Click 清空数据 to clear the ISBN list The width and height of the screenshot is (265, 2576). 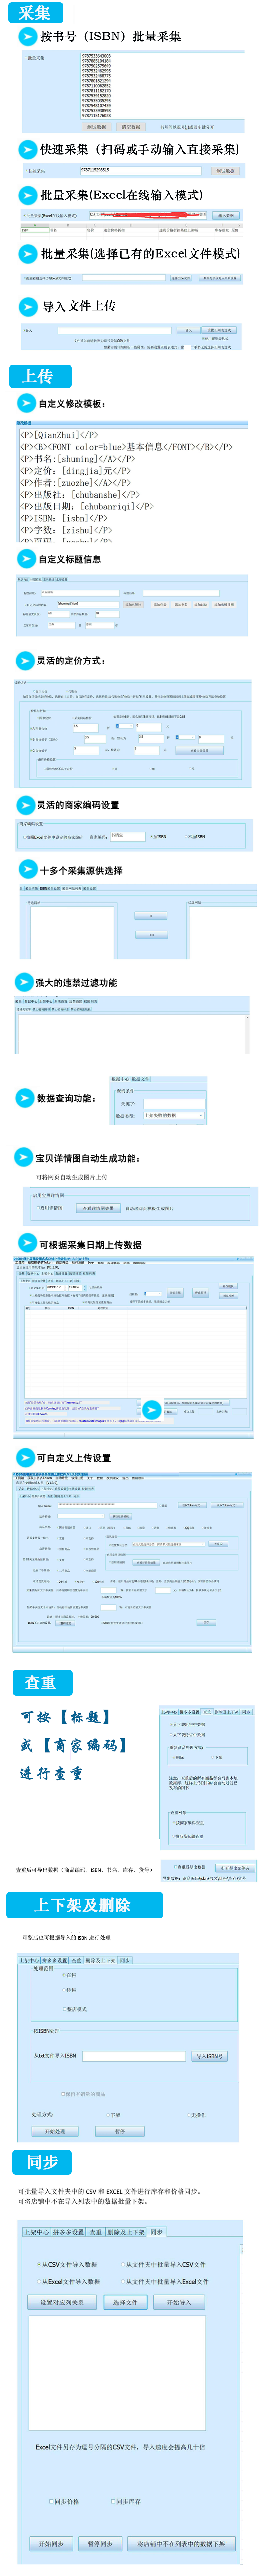pos(131,127)
